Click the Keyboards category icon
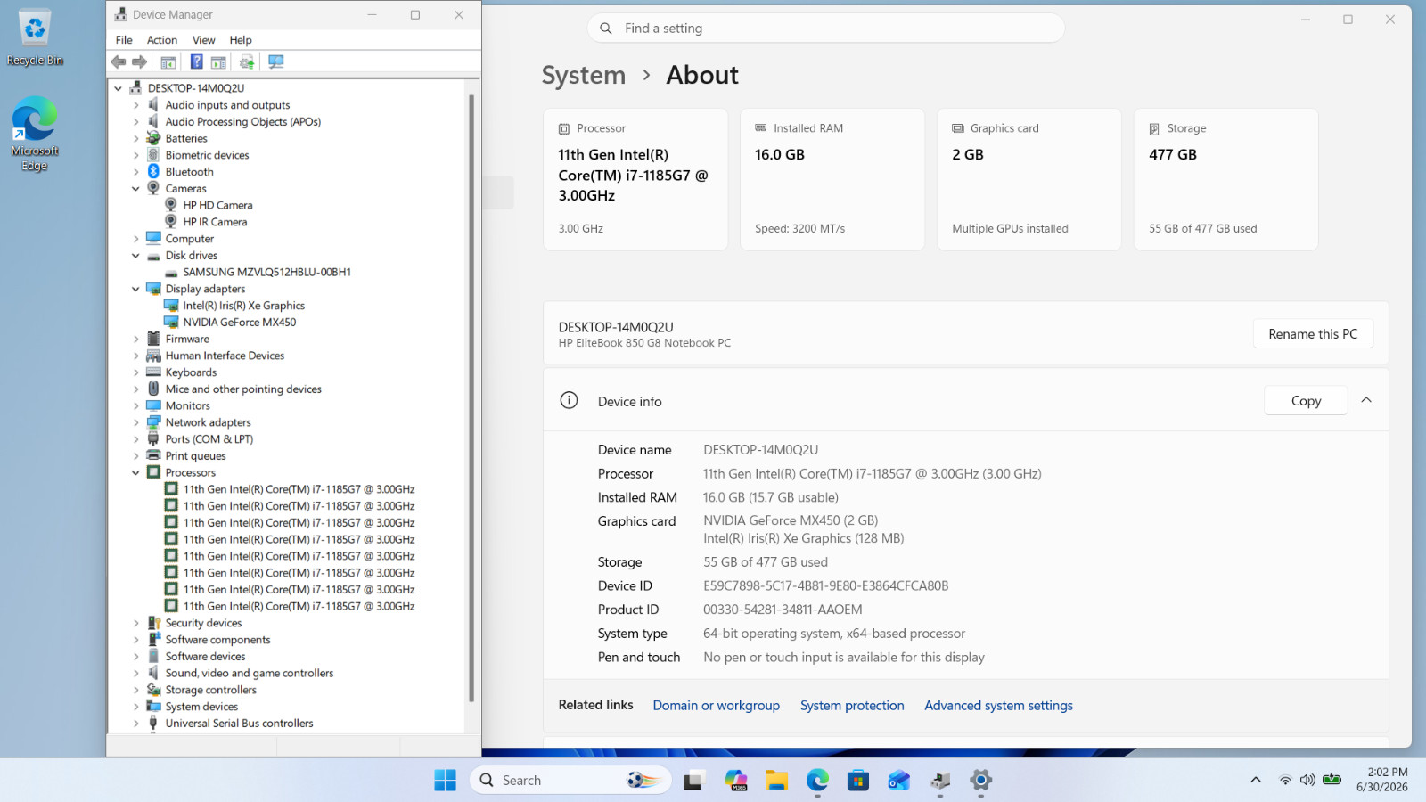Viewport: 1426px width, 802px height. pyautogui.click(x=153, y=372)
